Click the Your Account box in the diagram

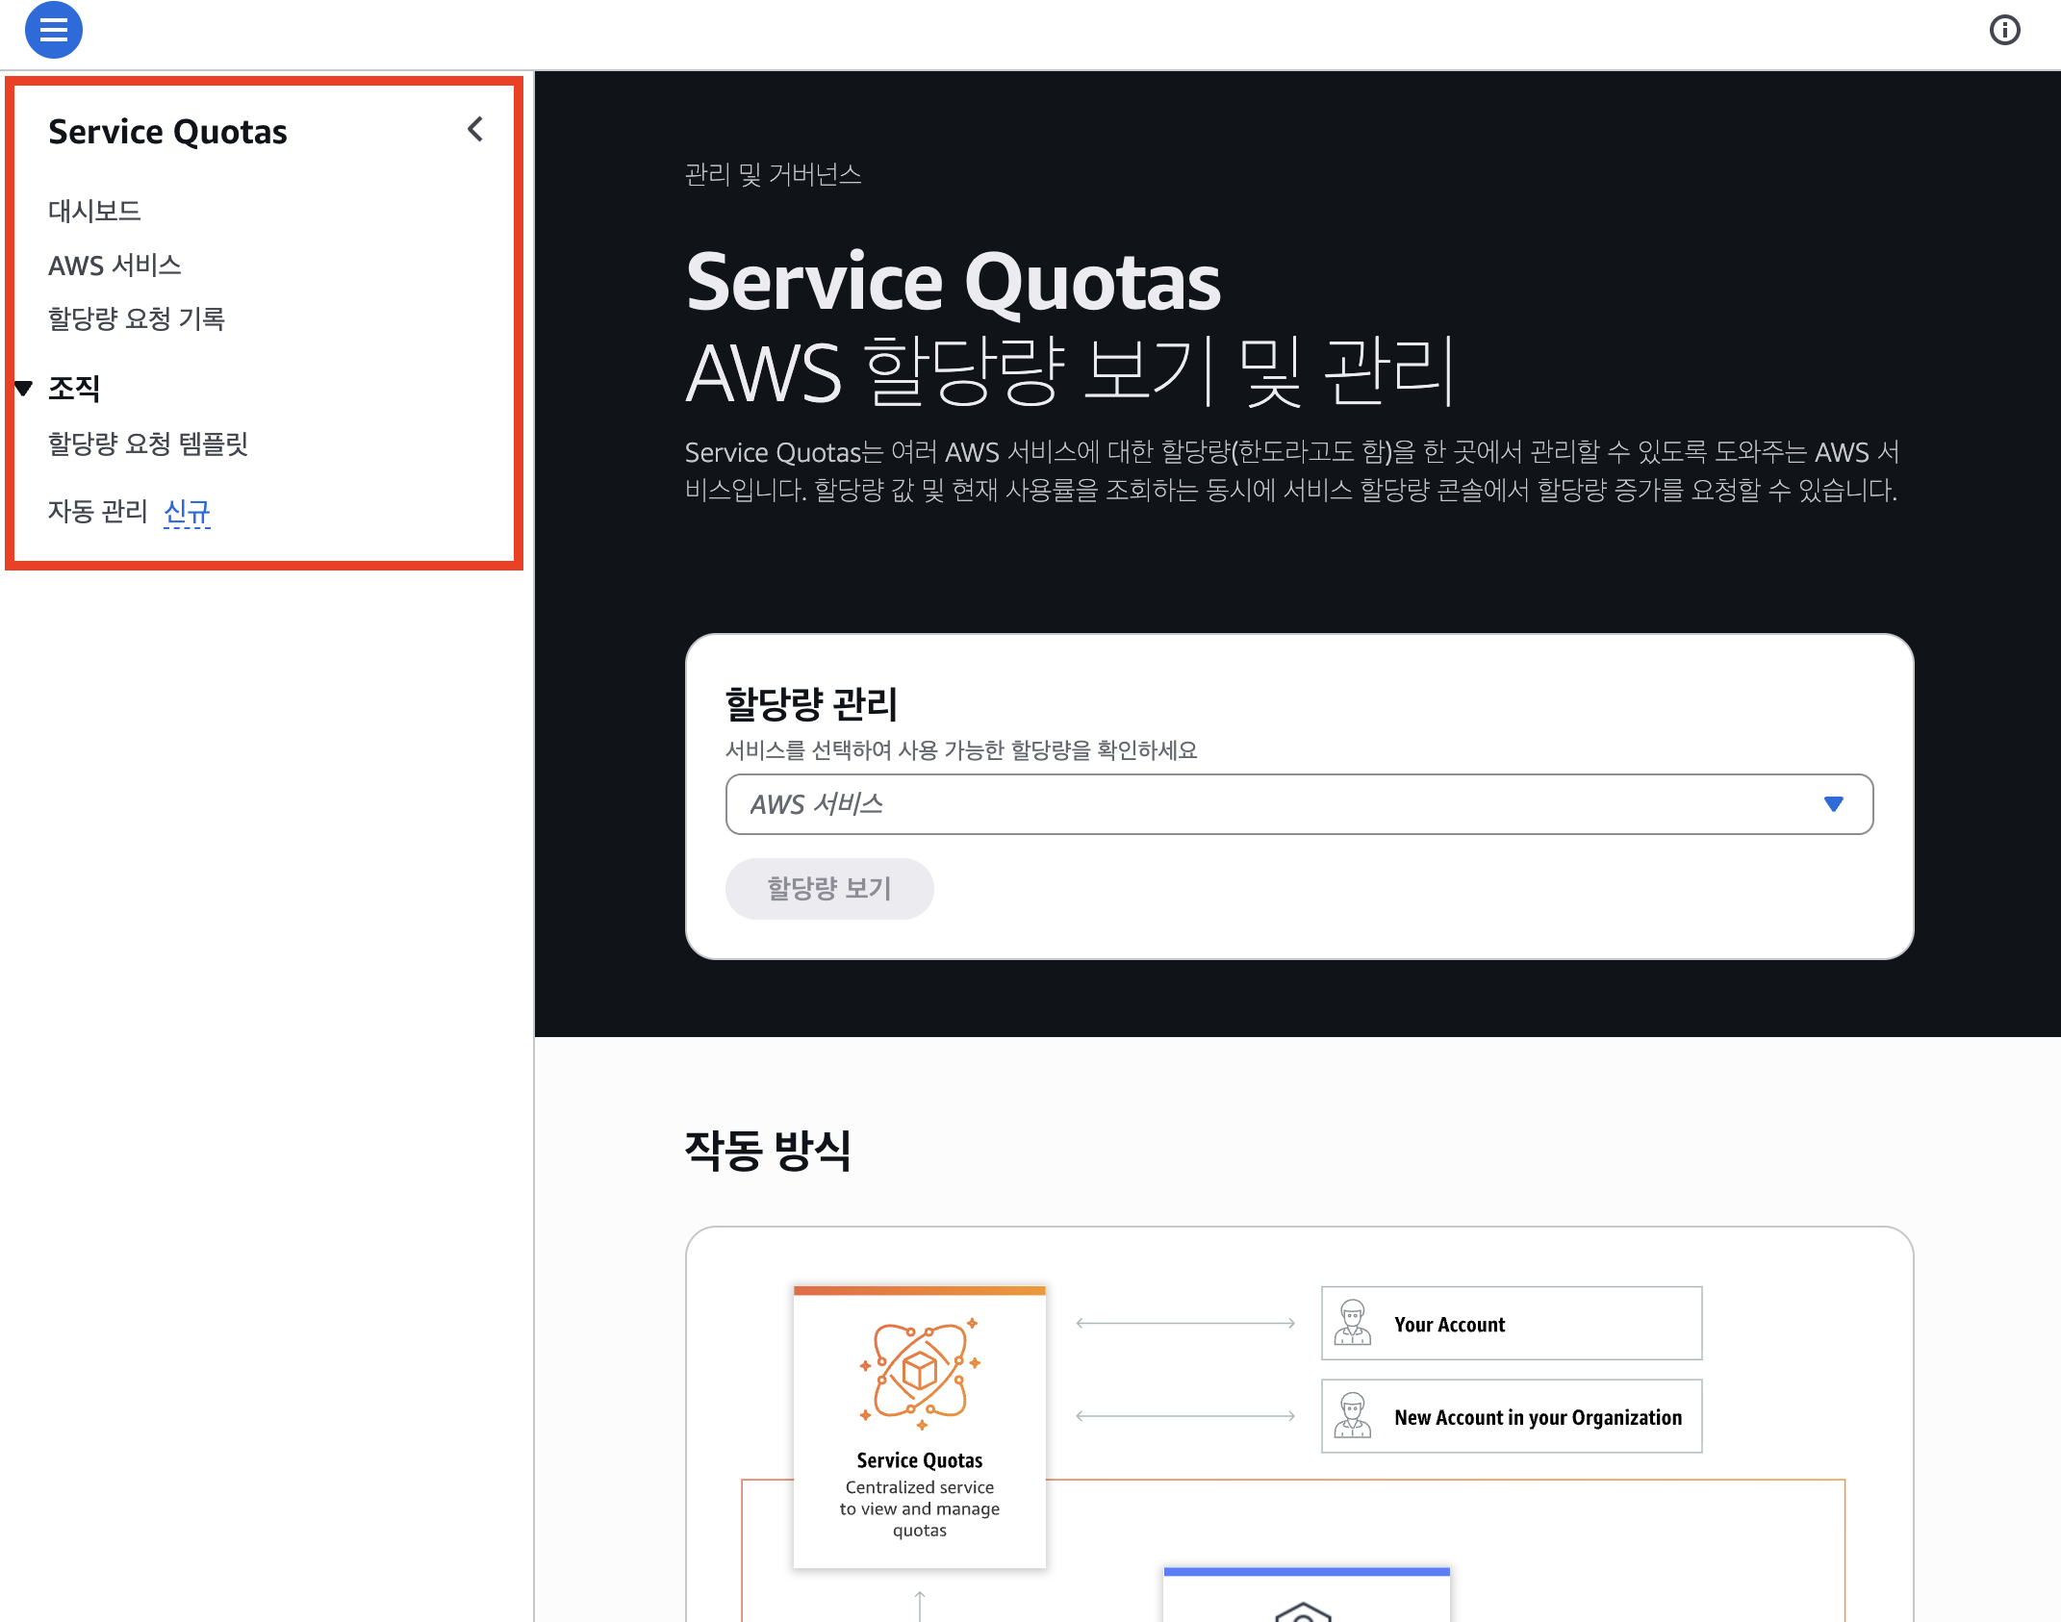pyautogui.click(x=1511, y=1323)
